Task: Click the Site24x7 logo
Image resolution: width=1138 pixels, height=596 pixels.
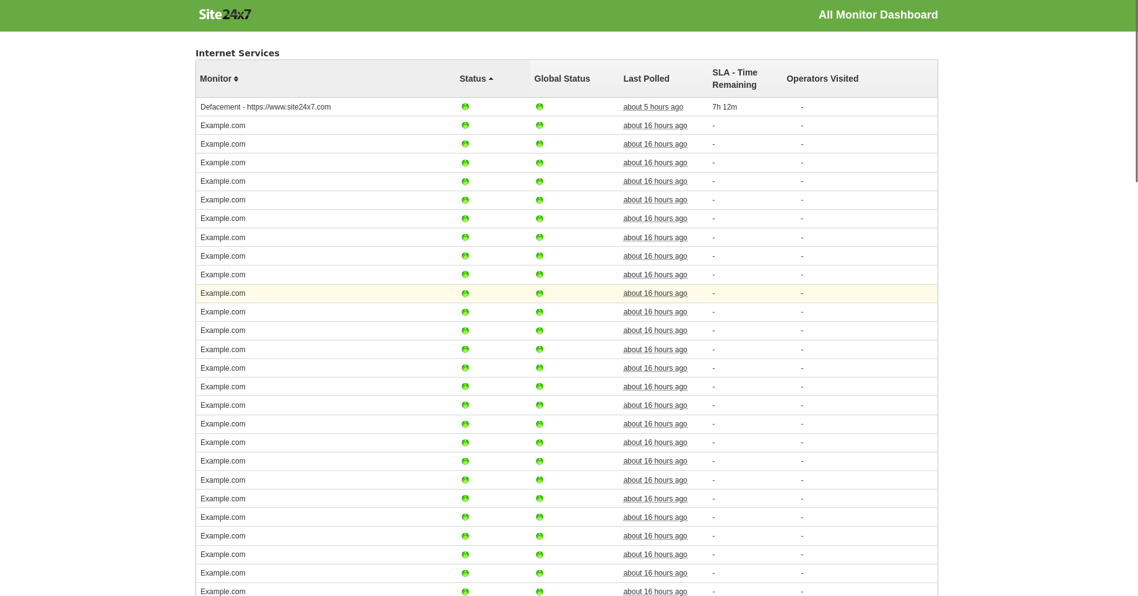Action: point(225,14)
